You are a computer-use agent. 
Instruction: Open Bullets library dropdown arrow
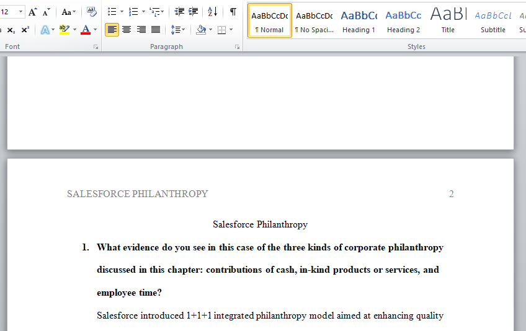click(122, 12)
